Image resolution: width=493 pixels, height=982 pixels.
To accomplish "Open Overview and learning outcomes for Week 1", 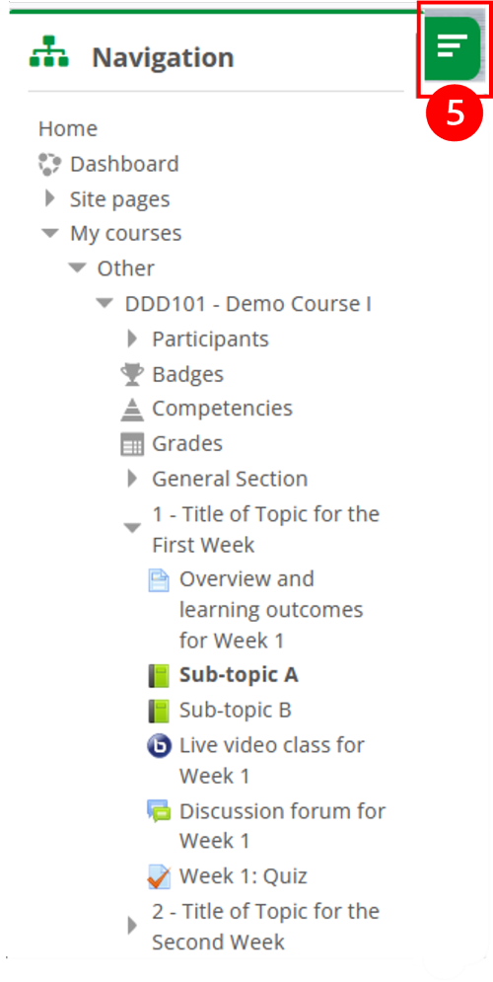I will point(271,610).
